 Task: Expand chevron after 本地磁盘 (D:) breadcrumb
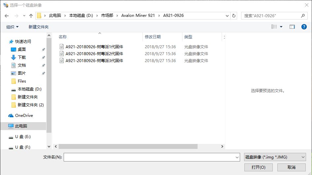click(97, 16)
